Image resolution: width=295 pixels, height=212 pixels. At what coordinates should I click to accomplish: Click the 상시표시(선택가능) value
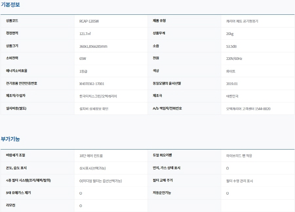[x=92, y=168]
